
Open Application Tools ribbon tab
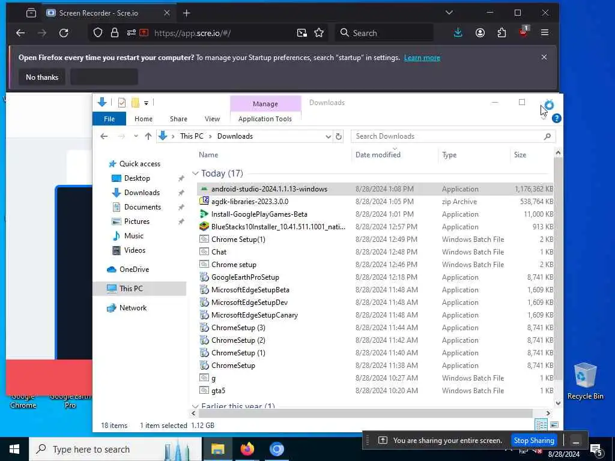(265, 119)
